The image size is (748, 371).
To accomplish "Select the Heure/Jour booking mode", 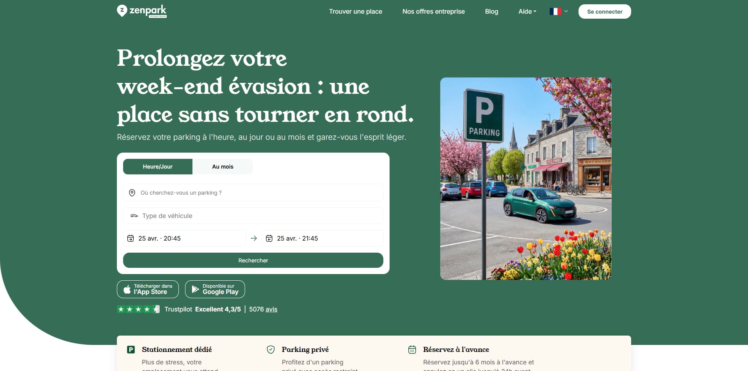I will pos(158,167).
